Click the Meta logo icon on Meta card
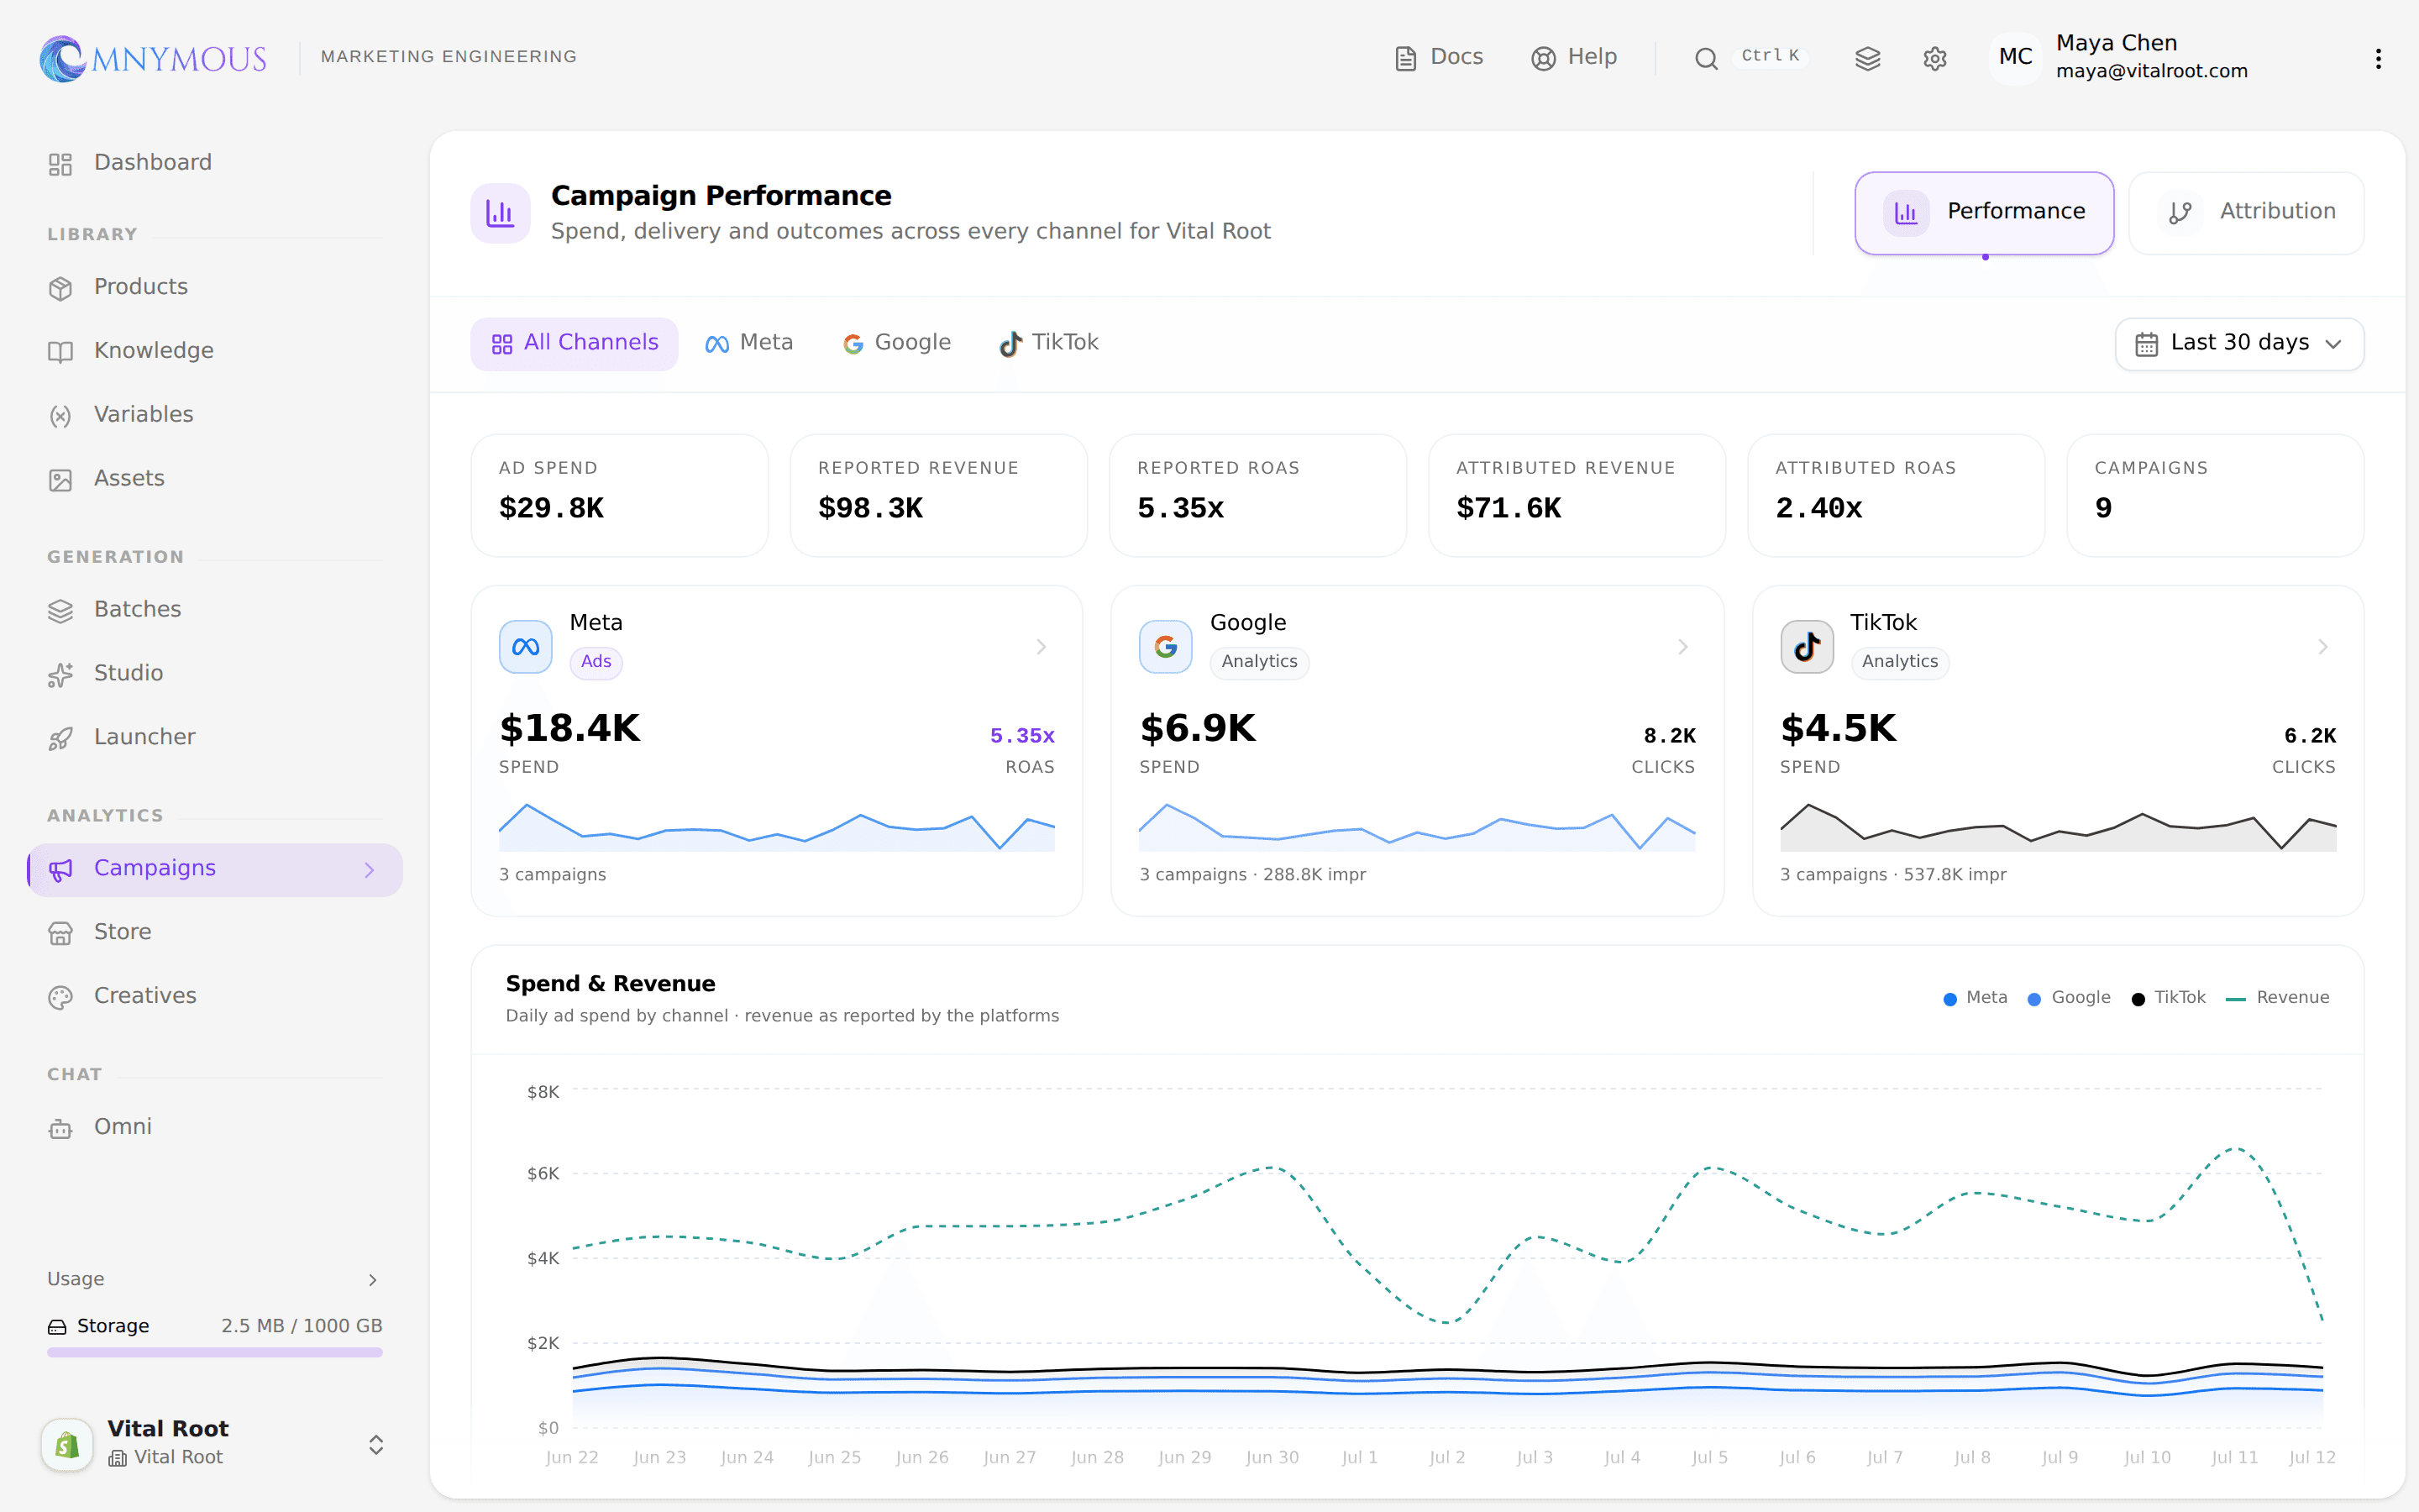Viewport: 2419px width, 1512px height. (x=526, y=647)
